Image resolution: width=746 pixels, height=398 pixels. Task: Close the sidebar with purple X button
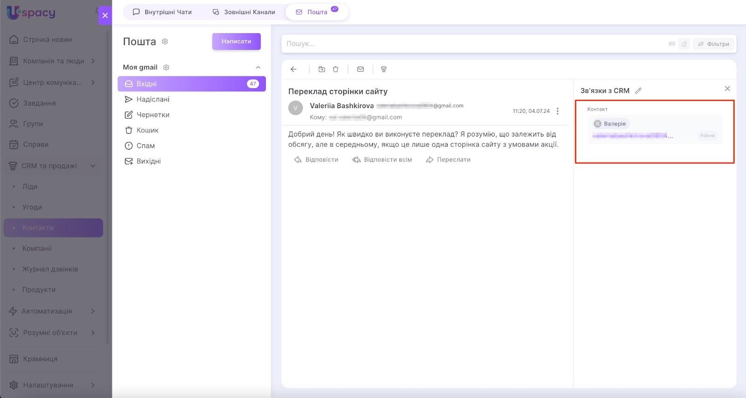click(105, 15)
